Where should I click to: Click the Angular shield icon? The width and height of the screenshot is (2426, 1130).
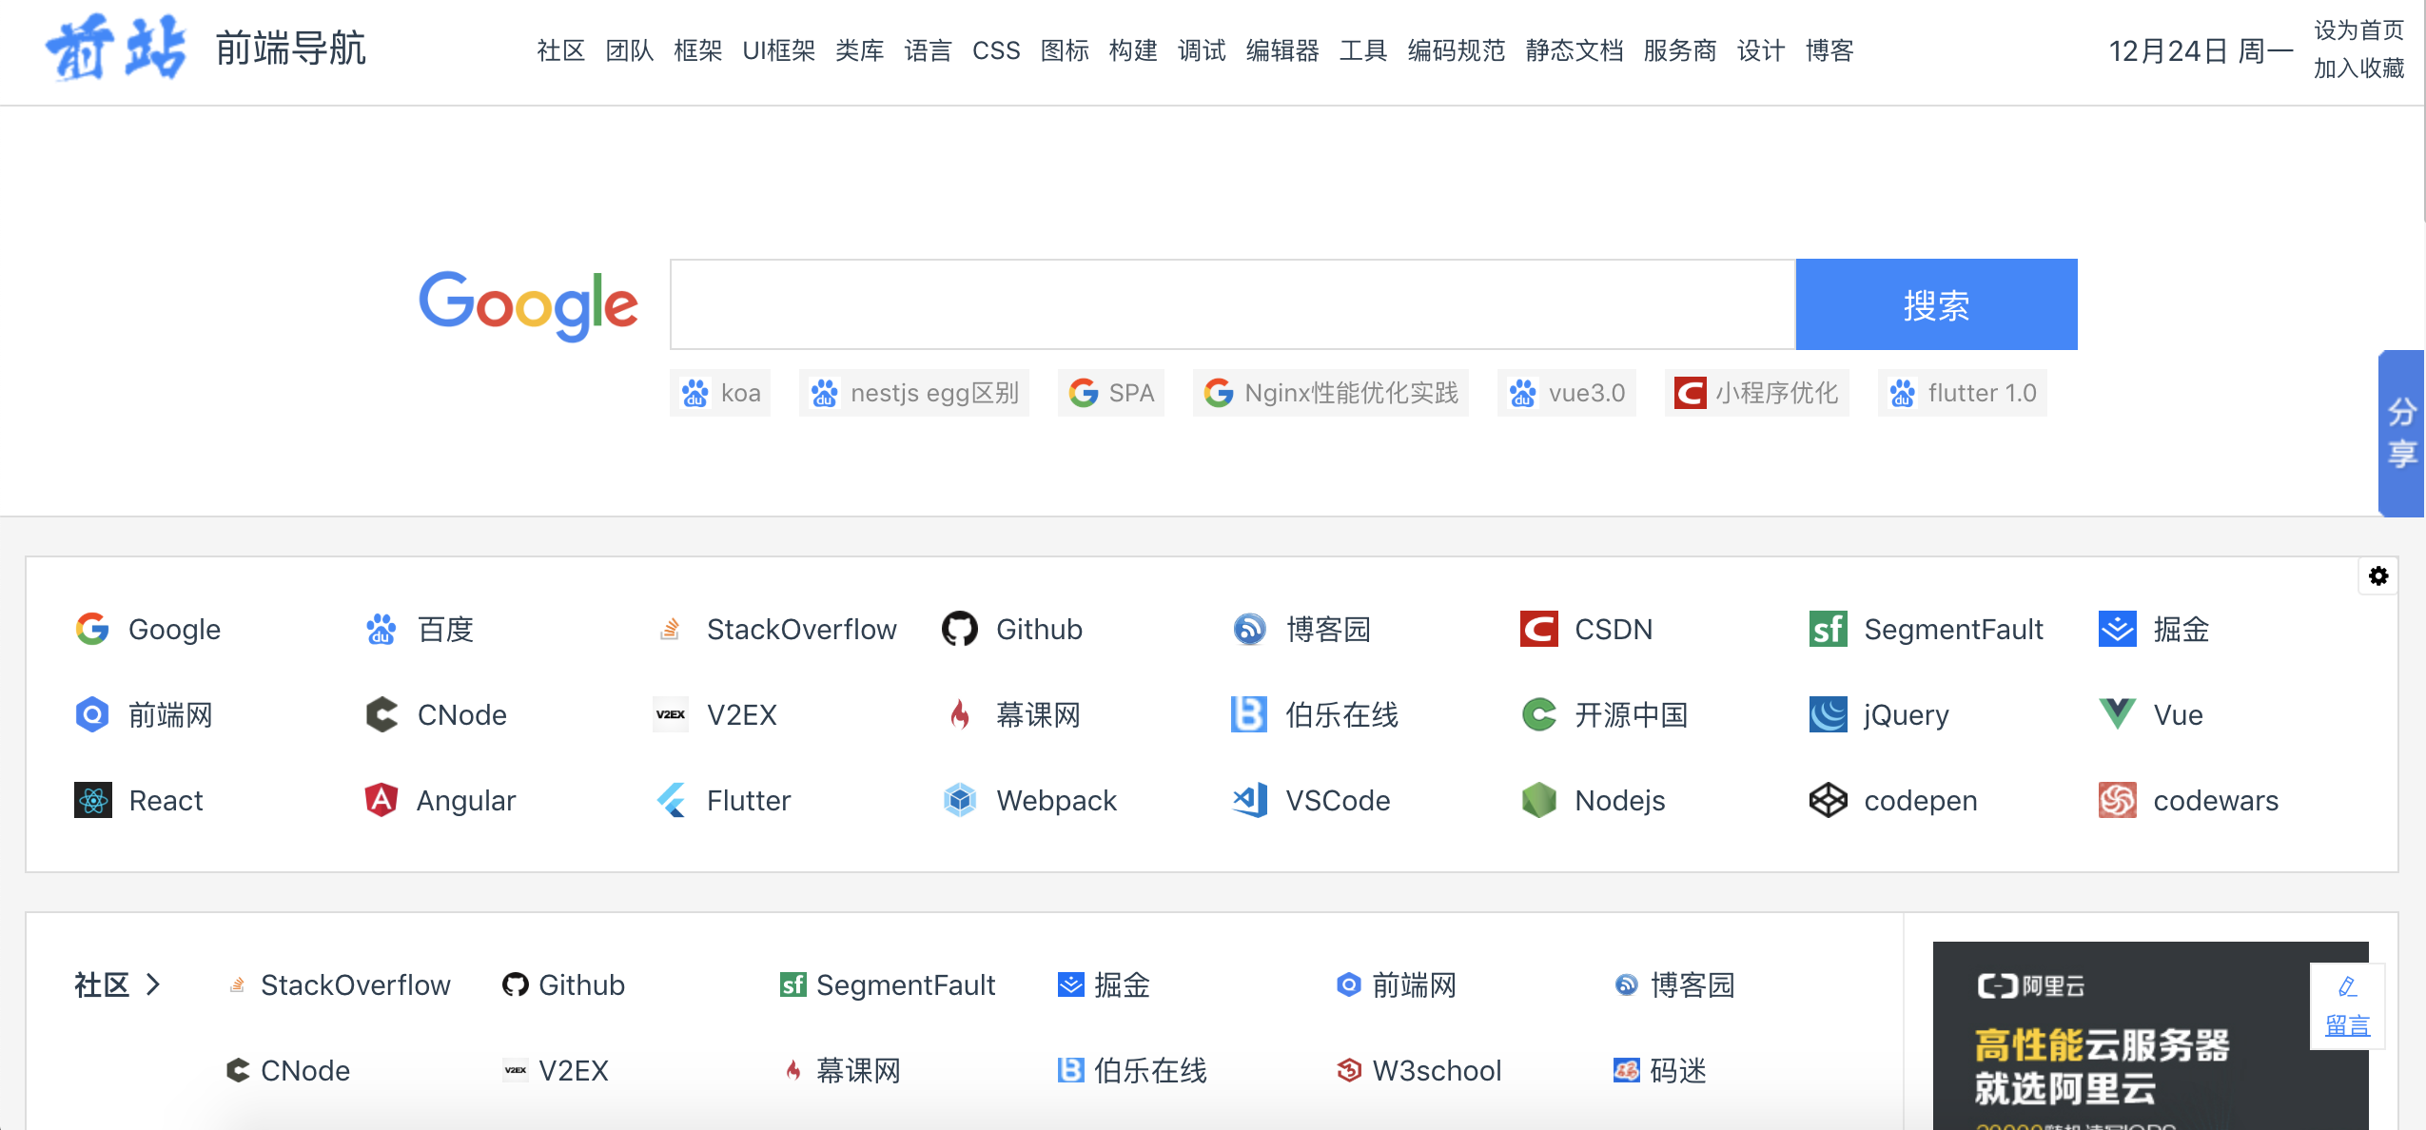(x=382, y=800)
